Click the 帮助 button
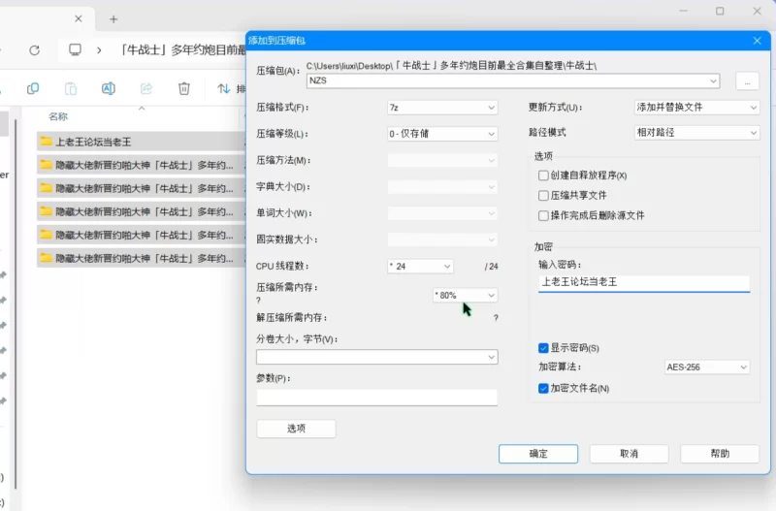Screen dimensions: 776x511 click(x=720, y=454)
